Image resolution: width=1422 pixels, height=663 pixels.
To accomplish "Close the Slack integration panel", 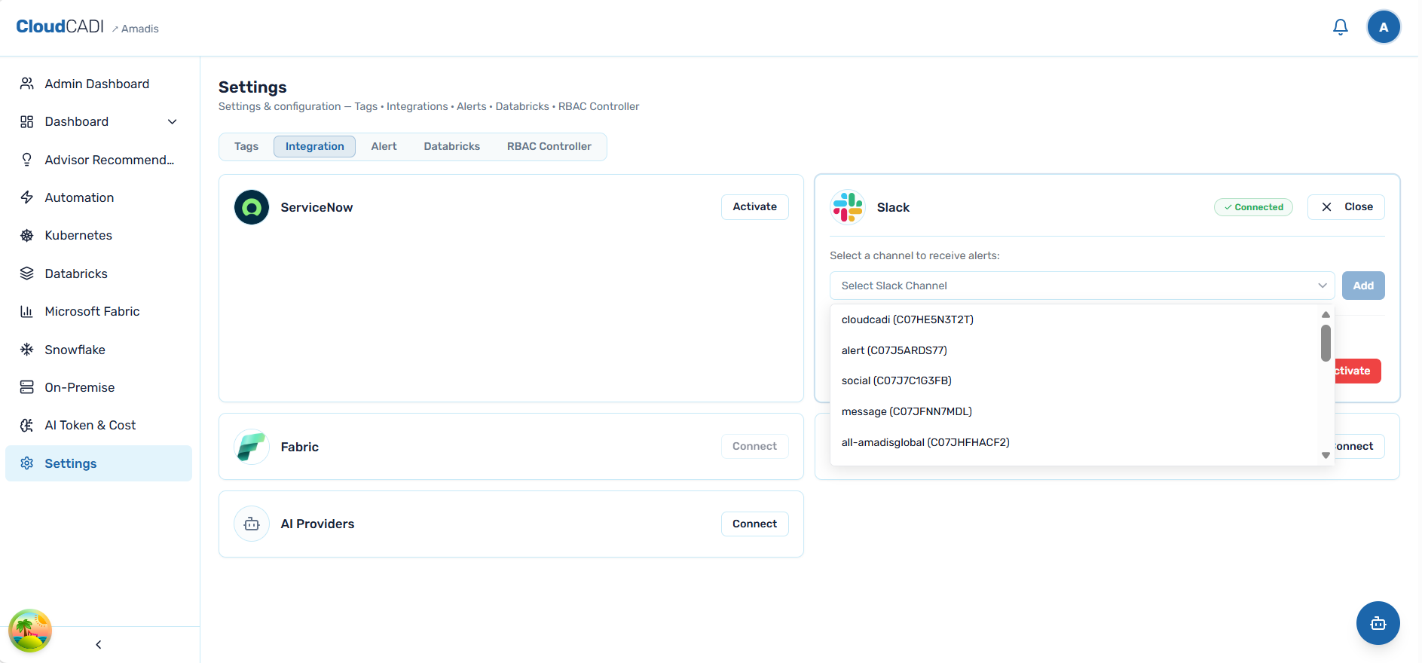I will click(x=1346, y=207).
